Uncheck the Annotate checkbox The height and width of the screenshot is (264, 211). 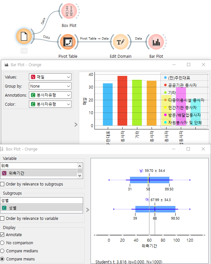pyautogui.click(x=3, y=234)
